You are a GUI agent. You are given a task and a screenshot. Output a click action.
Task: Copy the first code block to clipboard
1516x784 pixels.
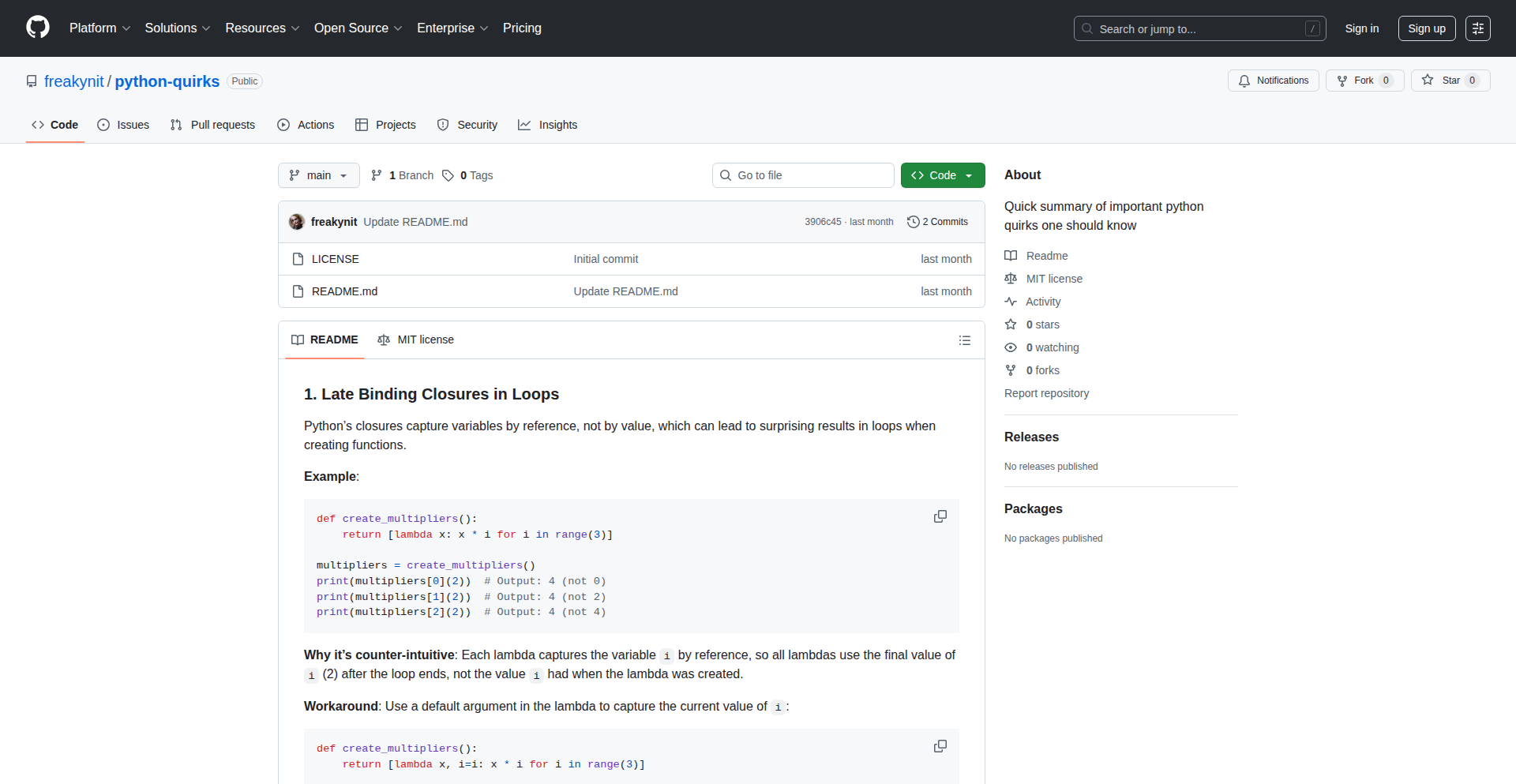[940, 516]
